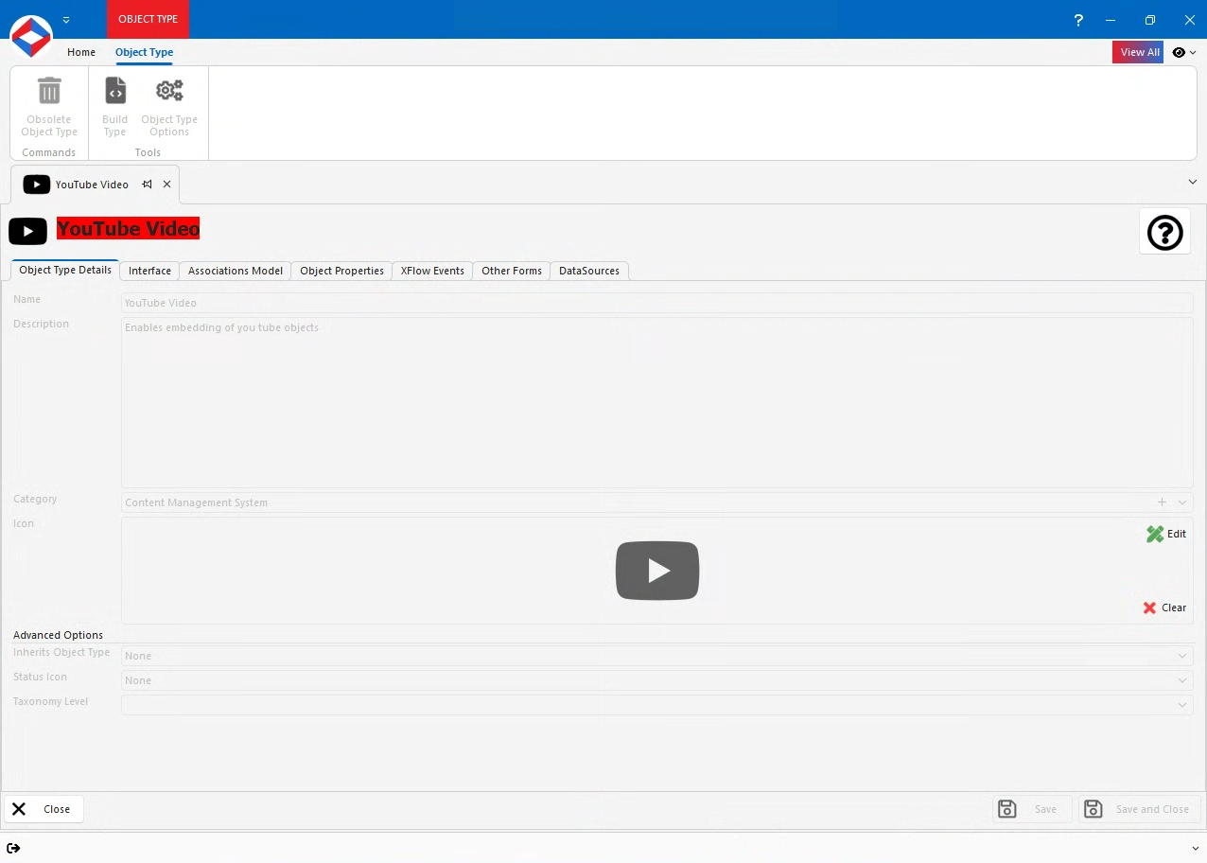Image resolution: width=1207 pixels, height=863 pixels.
Task: Click the YouTube icon next to the title
Action: click(x=27, y=231)
